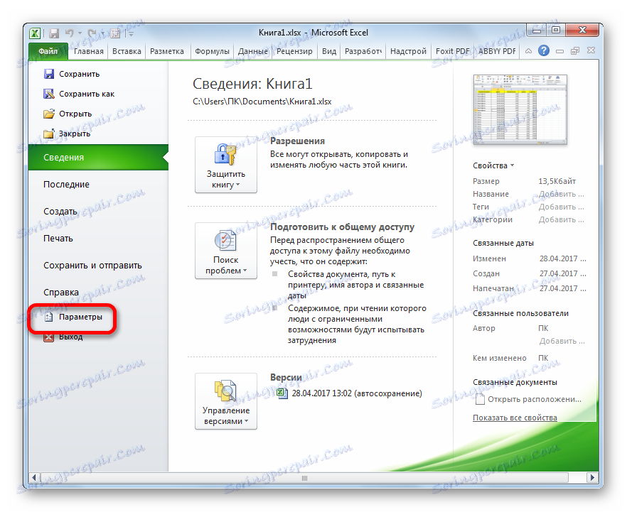The width and height of the screenshot is (627, 512).
Task: Open Сохранить и отправить section
Action: 92,266
